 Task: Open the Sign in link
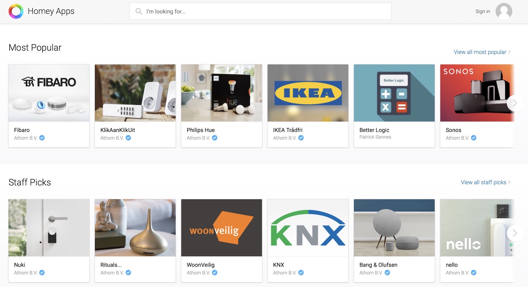482,11
